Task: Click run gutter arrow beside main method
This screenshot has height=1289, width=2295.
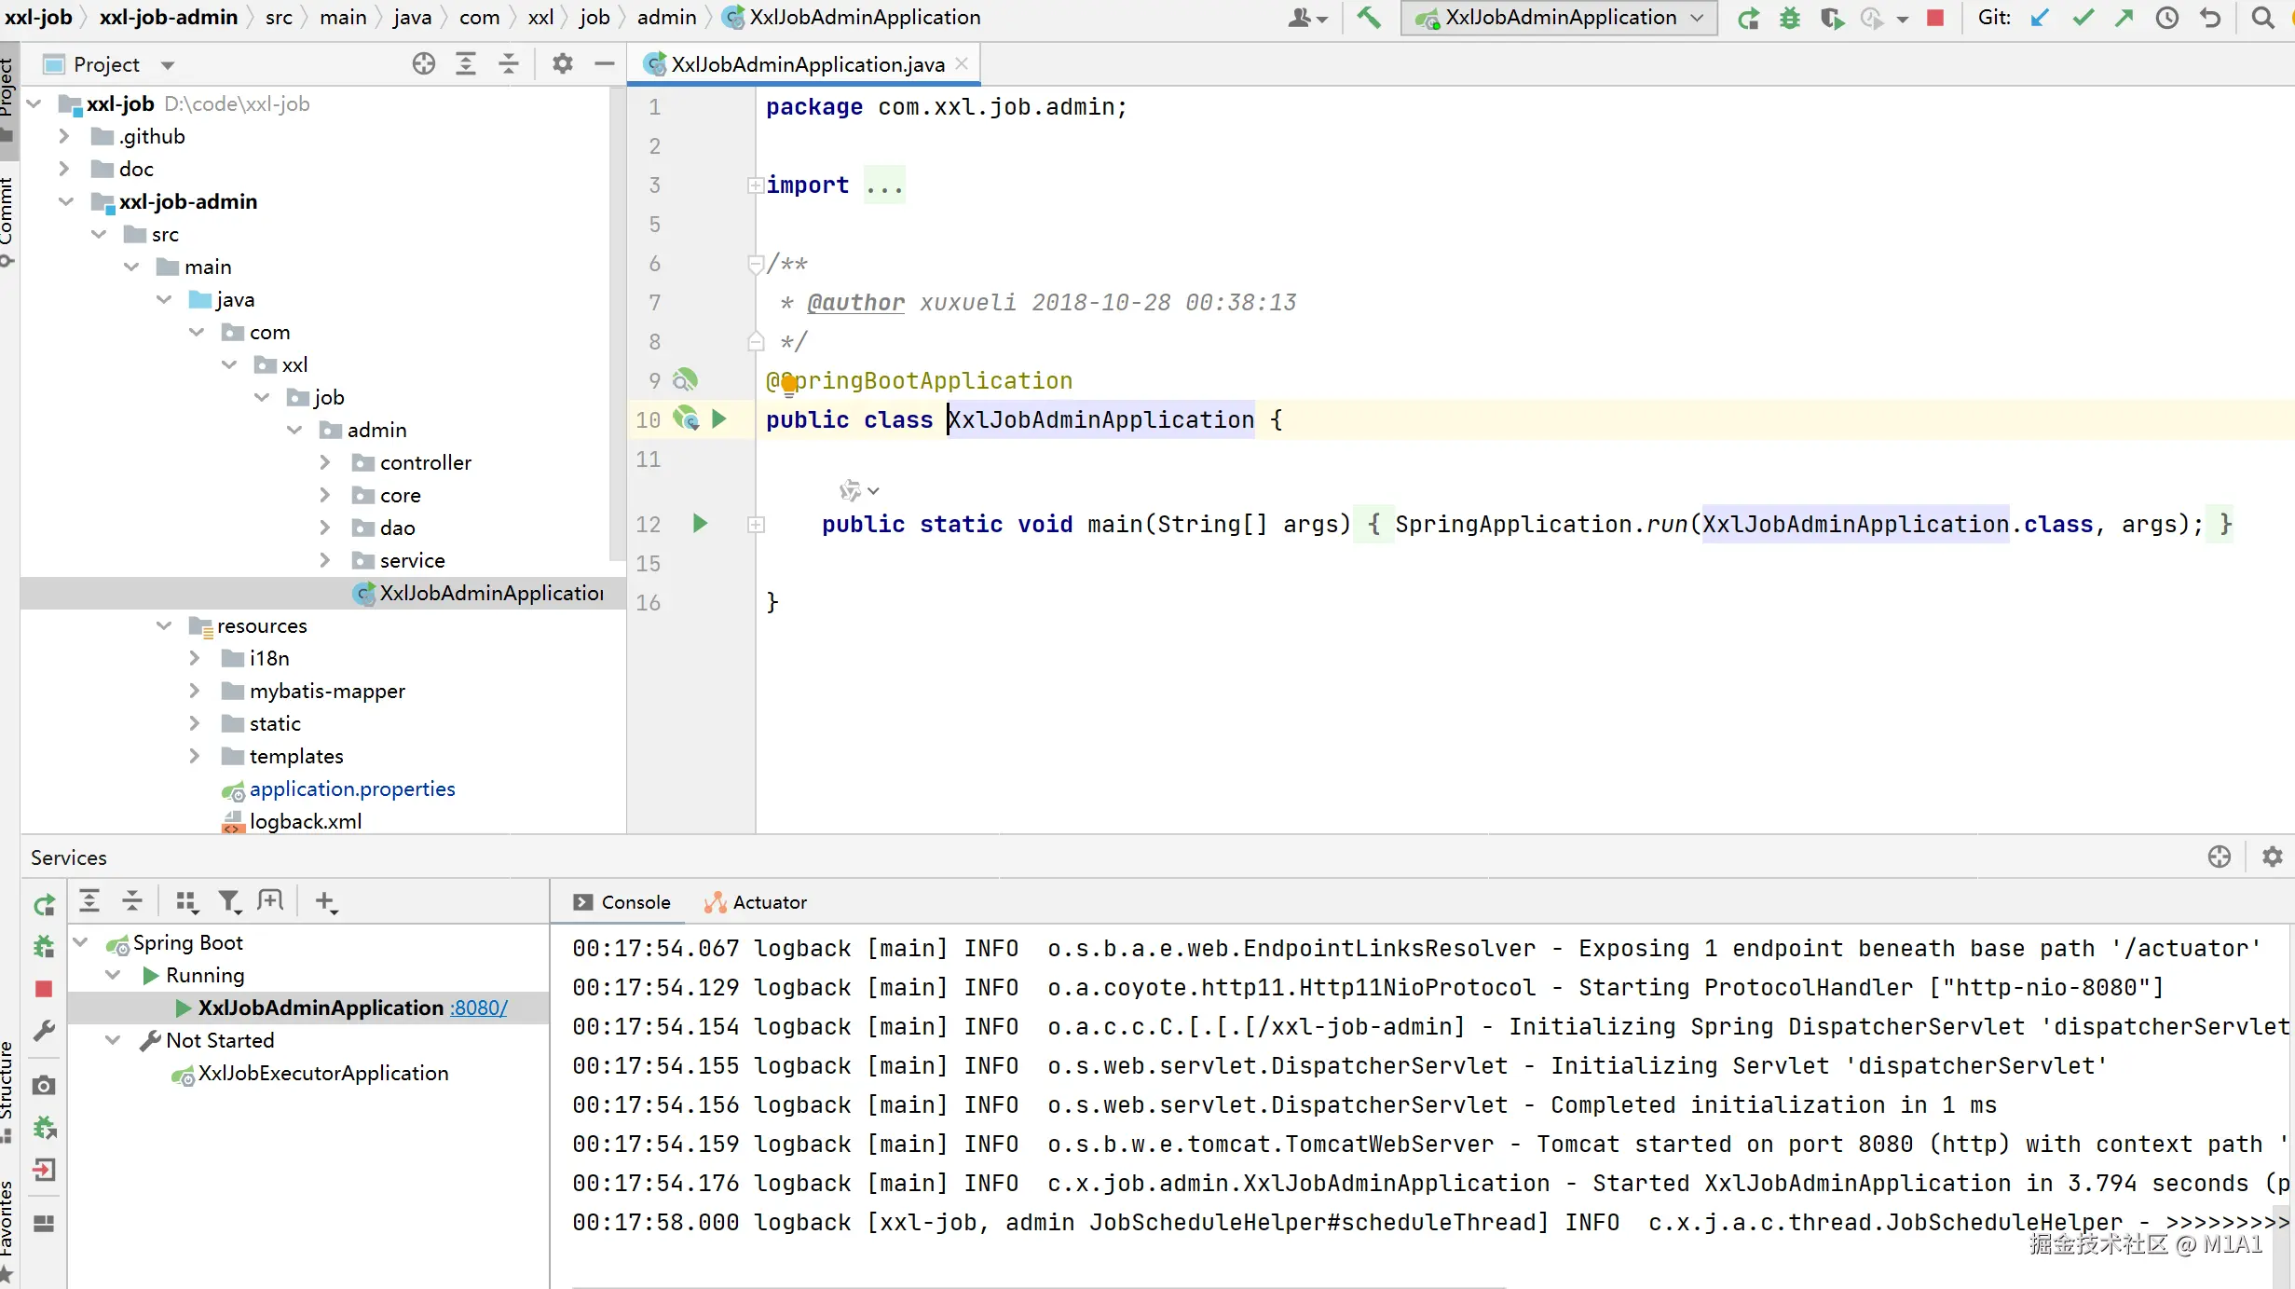Action: (x=701, y=524)
